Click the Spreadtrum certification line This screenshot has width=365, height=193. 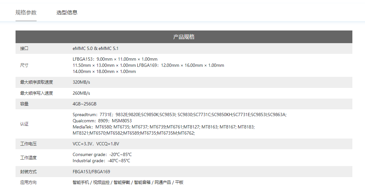179,115
